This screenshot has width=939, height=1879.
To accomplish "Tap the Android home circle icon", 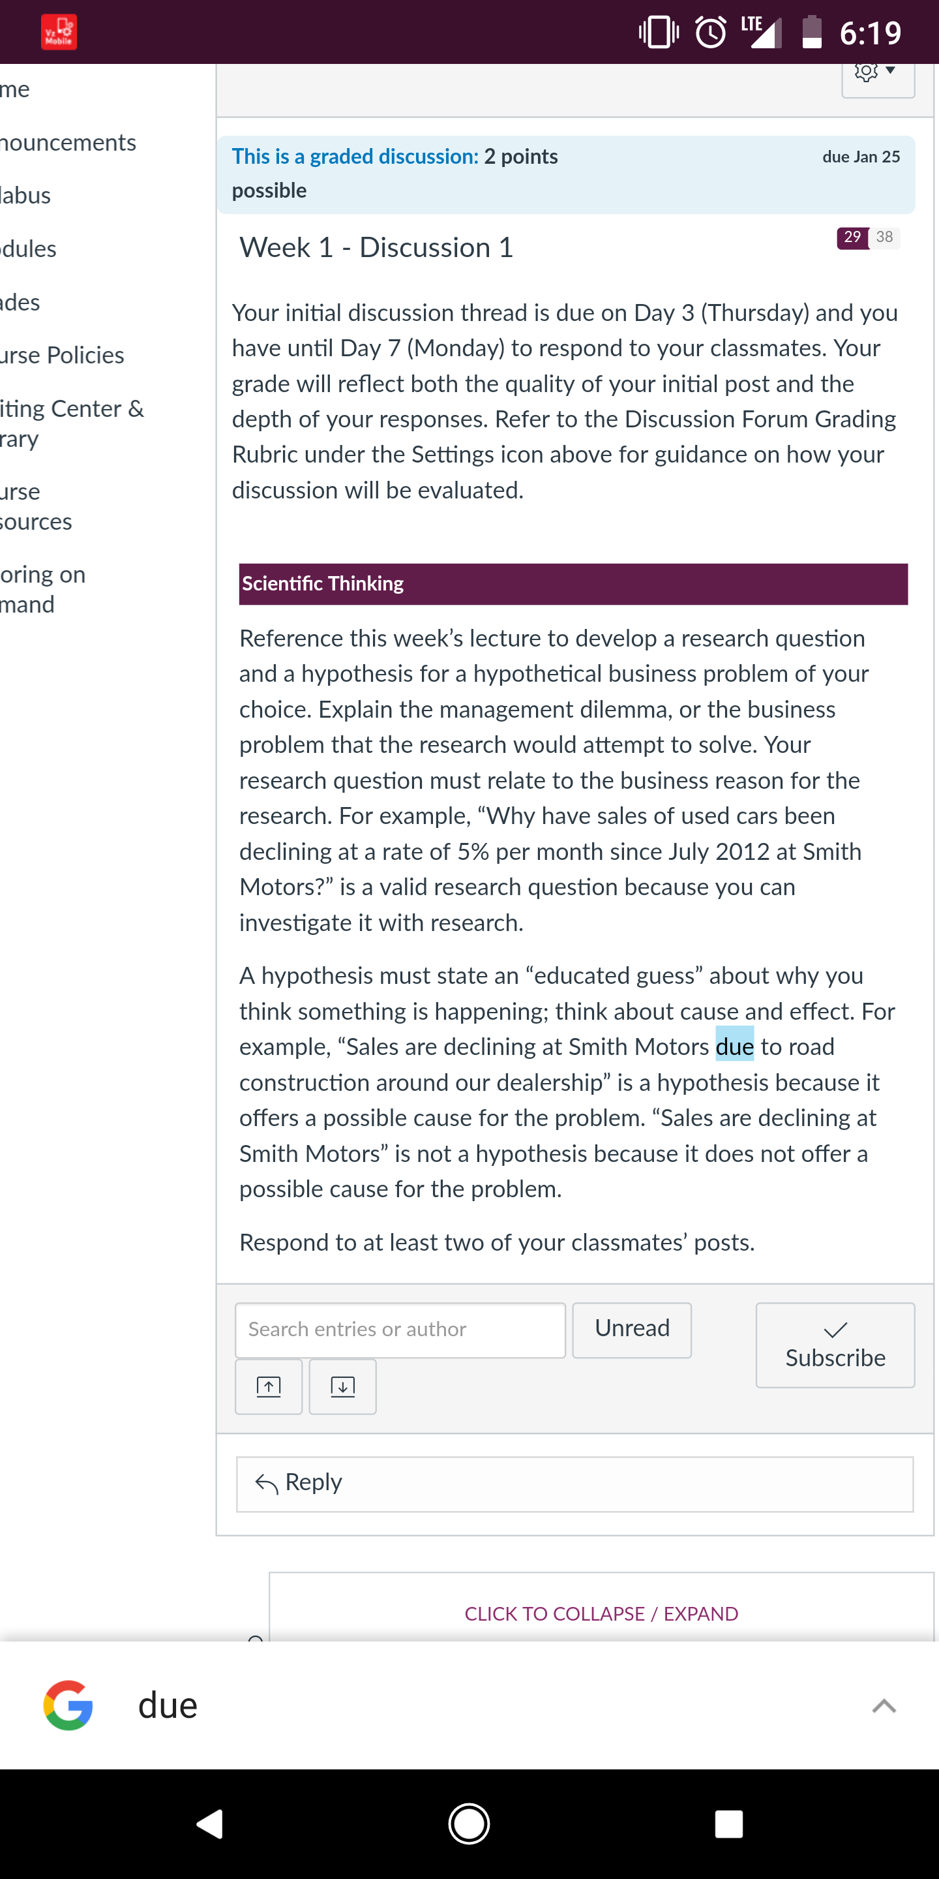I will pyautogui.click(x=469, y=1824).
